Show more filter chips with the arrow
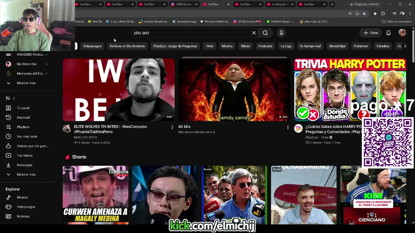This screenshot has width=415, height=233. 405,46
